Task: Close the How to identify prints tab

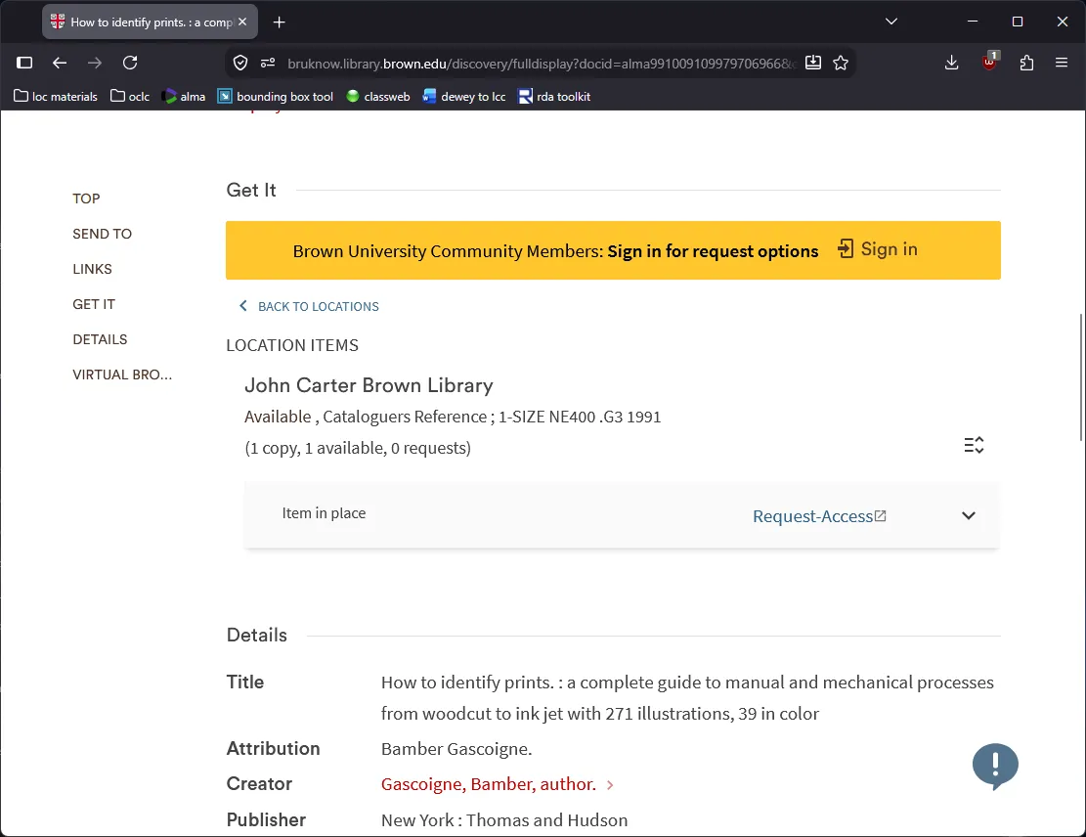Action: click(x=242, y=22)
